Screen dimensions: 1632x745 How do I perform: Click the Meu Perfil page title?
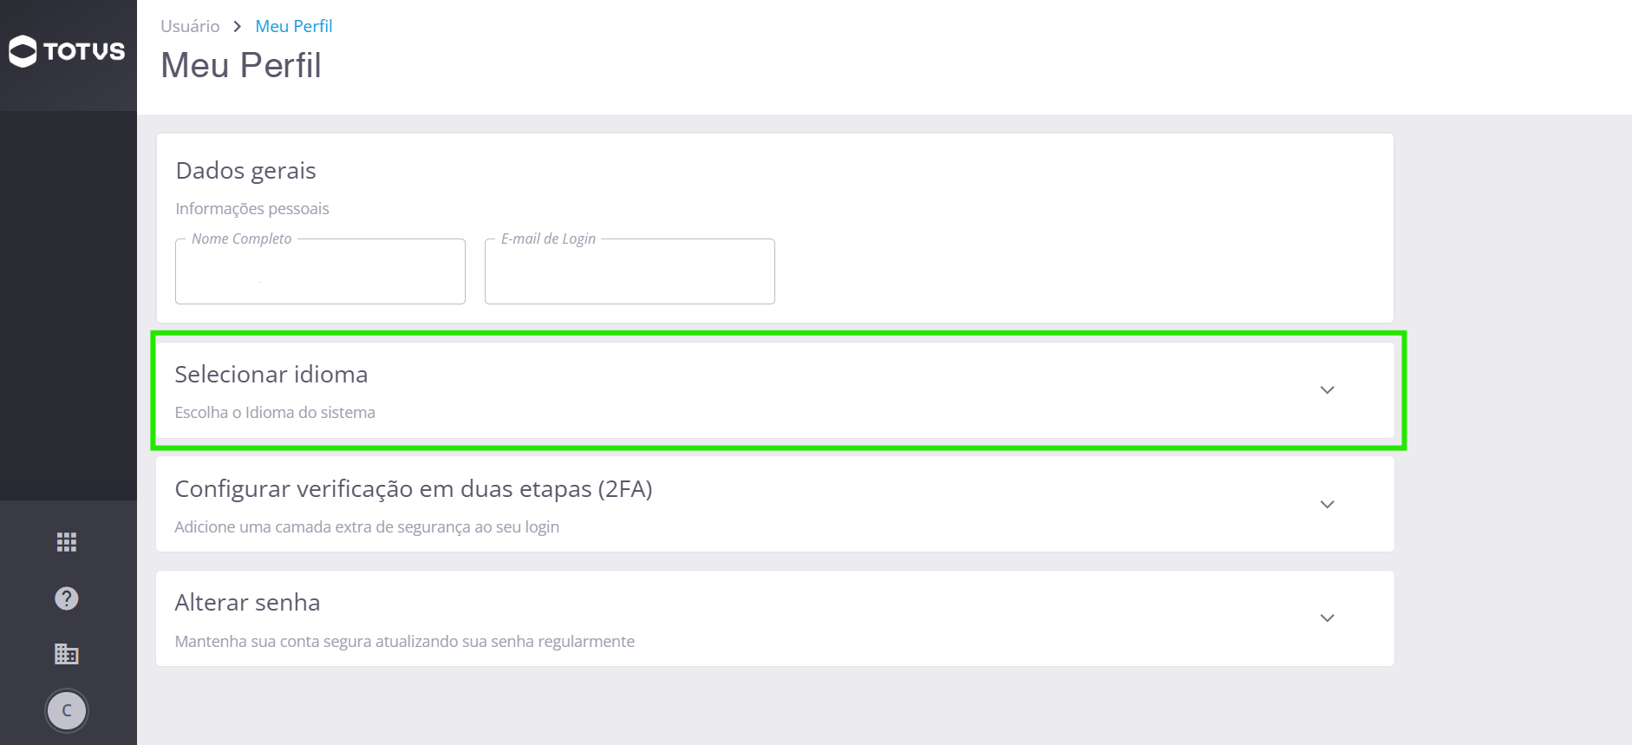241,65
